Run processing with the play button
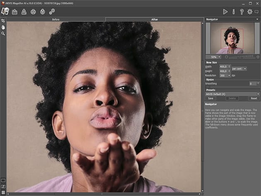Image resolution: width=261 pixels, height=196 pixels. point(225,12)
